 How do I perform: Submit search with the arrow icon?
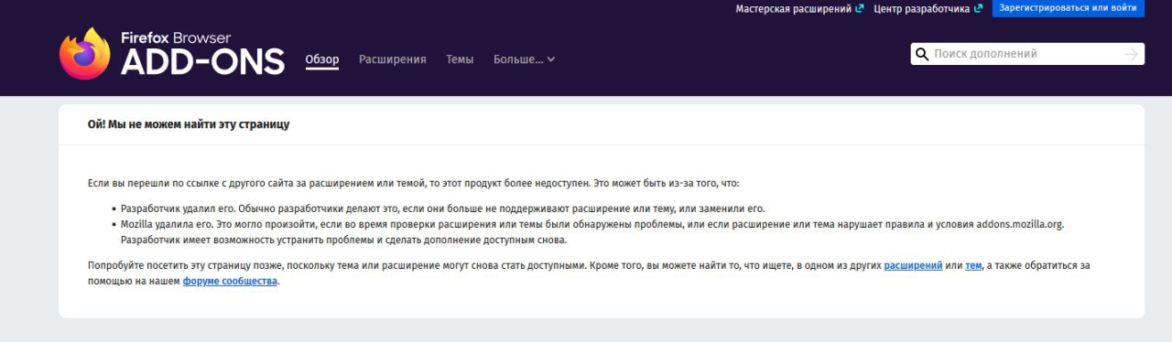click(x=1132, y=54)
